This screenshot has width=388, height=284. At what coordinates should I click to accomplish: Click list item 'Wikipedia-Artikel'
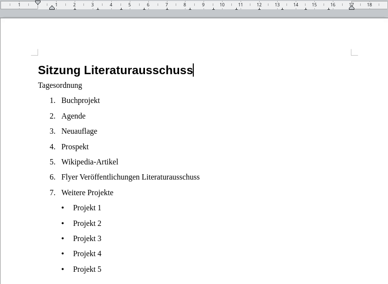point(90,162)
